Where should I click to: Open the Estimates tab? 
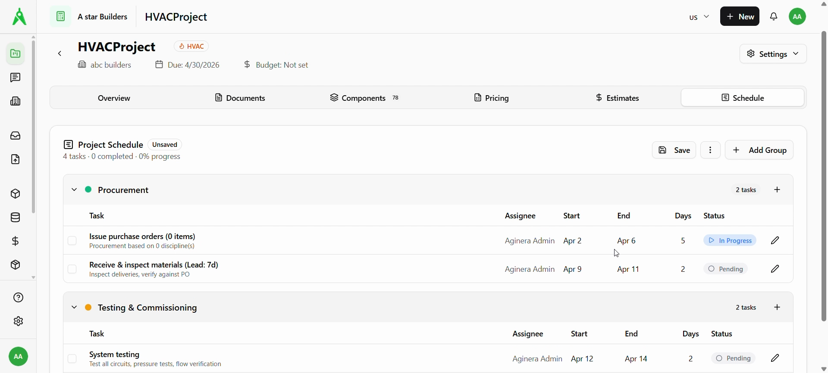[x=617, y=98]
